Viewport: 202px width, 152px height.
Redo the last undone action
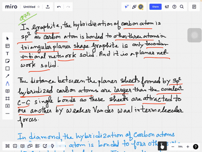(68, 7)
